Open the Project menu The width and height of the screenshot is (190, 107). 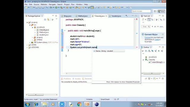[x=67, y=4]
